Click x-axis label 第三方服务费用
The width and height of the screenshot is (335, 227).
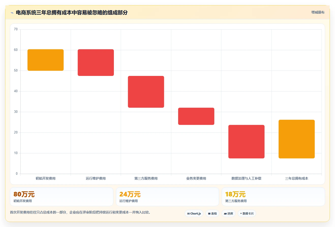tap(146, 178)
